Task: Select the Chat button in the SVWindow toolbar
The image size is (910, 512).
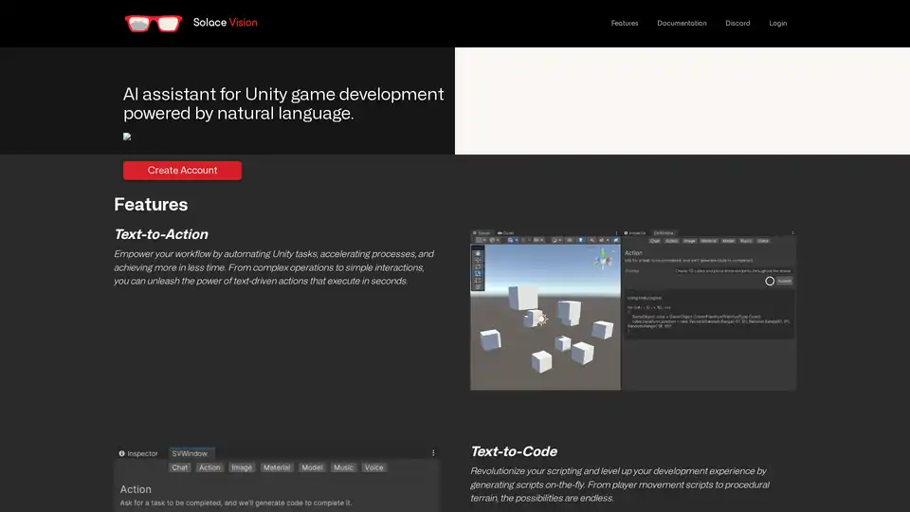Action: [180, 467]
